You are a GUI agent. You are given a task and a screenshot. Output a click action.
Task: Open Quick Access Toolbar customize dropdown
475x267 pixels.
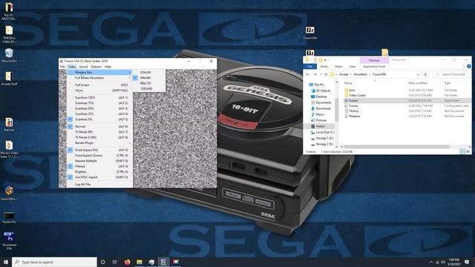tap(325, 60)
